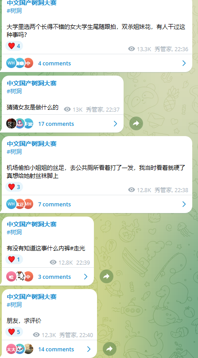The width and height of the screenshot is (198, 358).
Task: Click the share arrow beside the 22:40 post
Action: click(109, 349)
